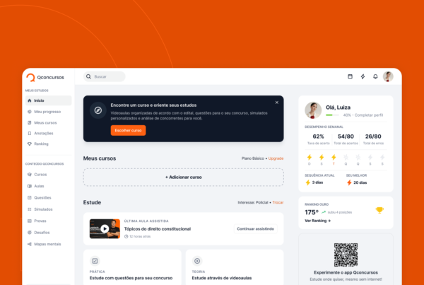Go to Mapas mentais sidebar item
Image resolution: width=424 pixels, height=285 pixels.
[x=48, y=244]
